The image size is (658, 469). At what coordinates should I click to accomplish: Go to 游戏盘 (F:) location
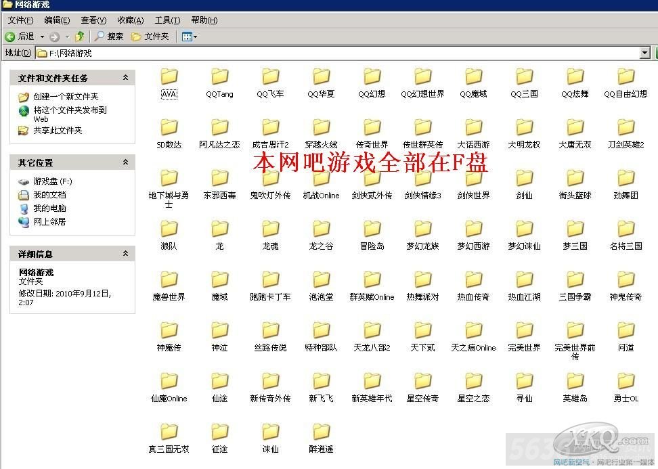coord(45,181)
